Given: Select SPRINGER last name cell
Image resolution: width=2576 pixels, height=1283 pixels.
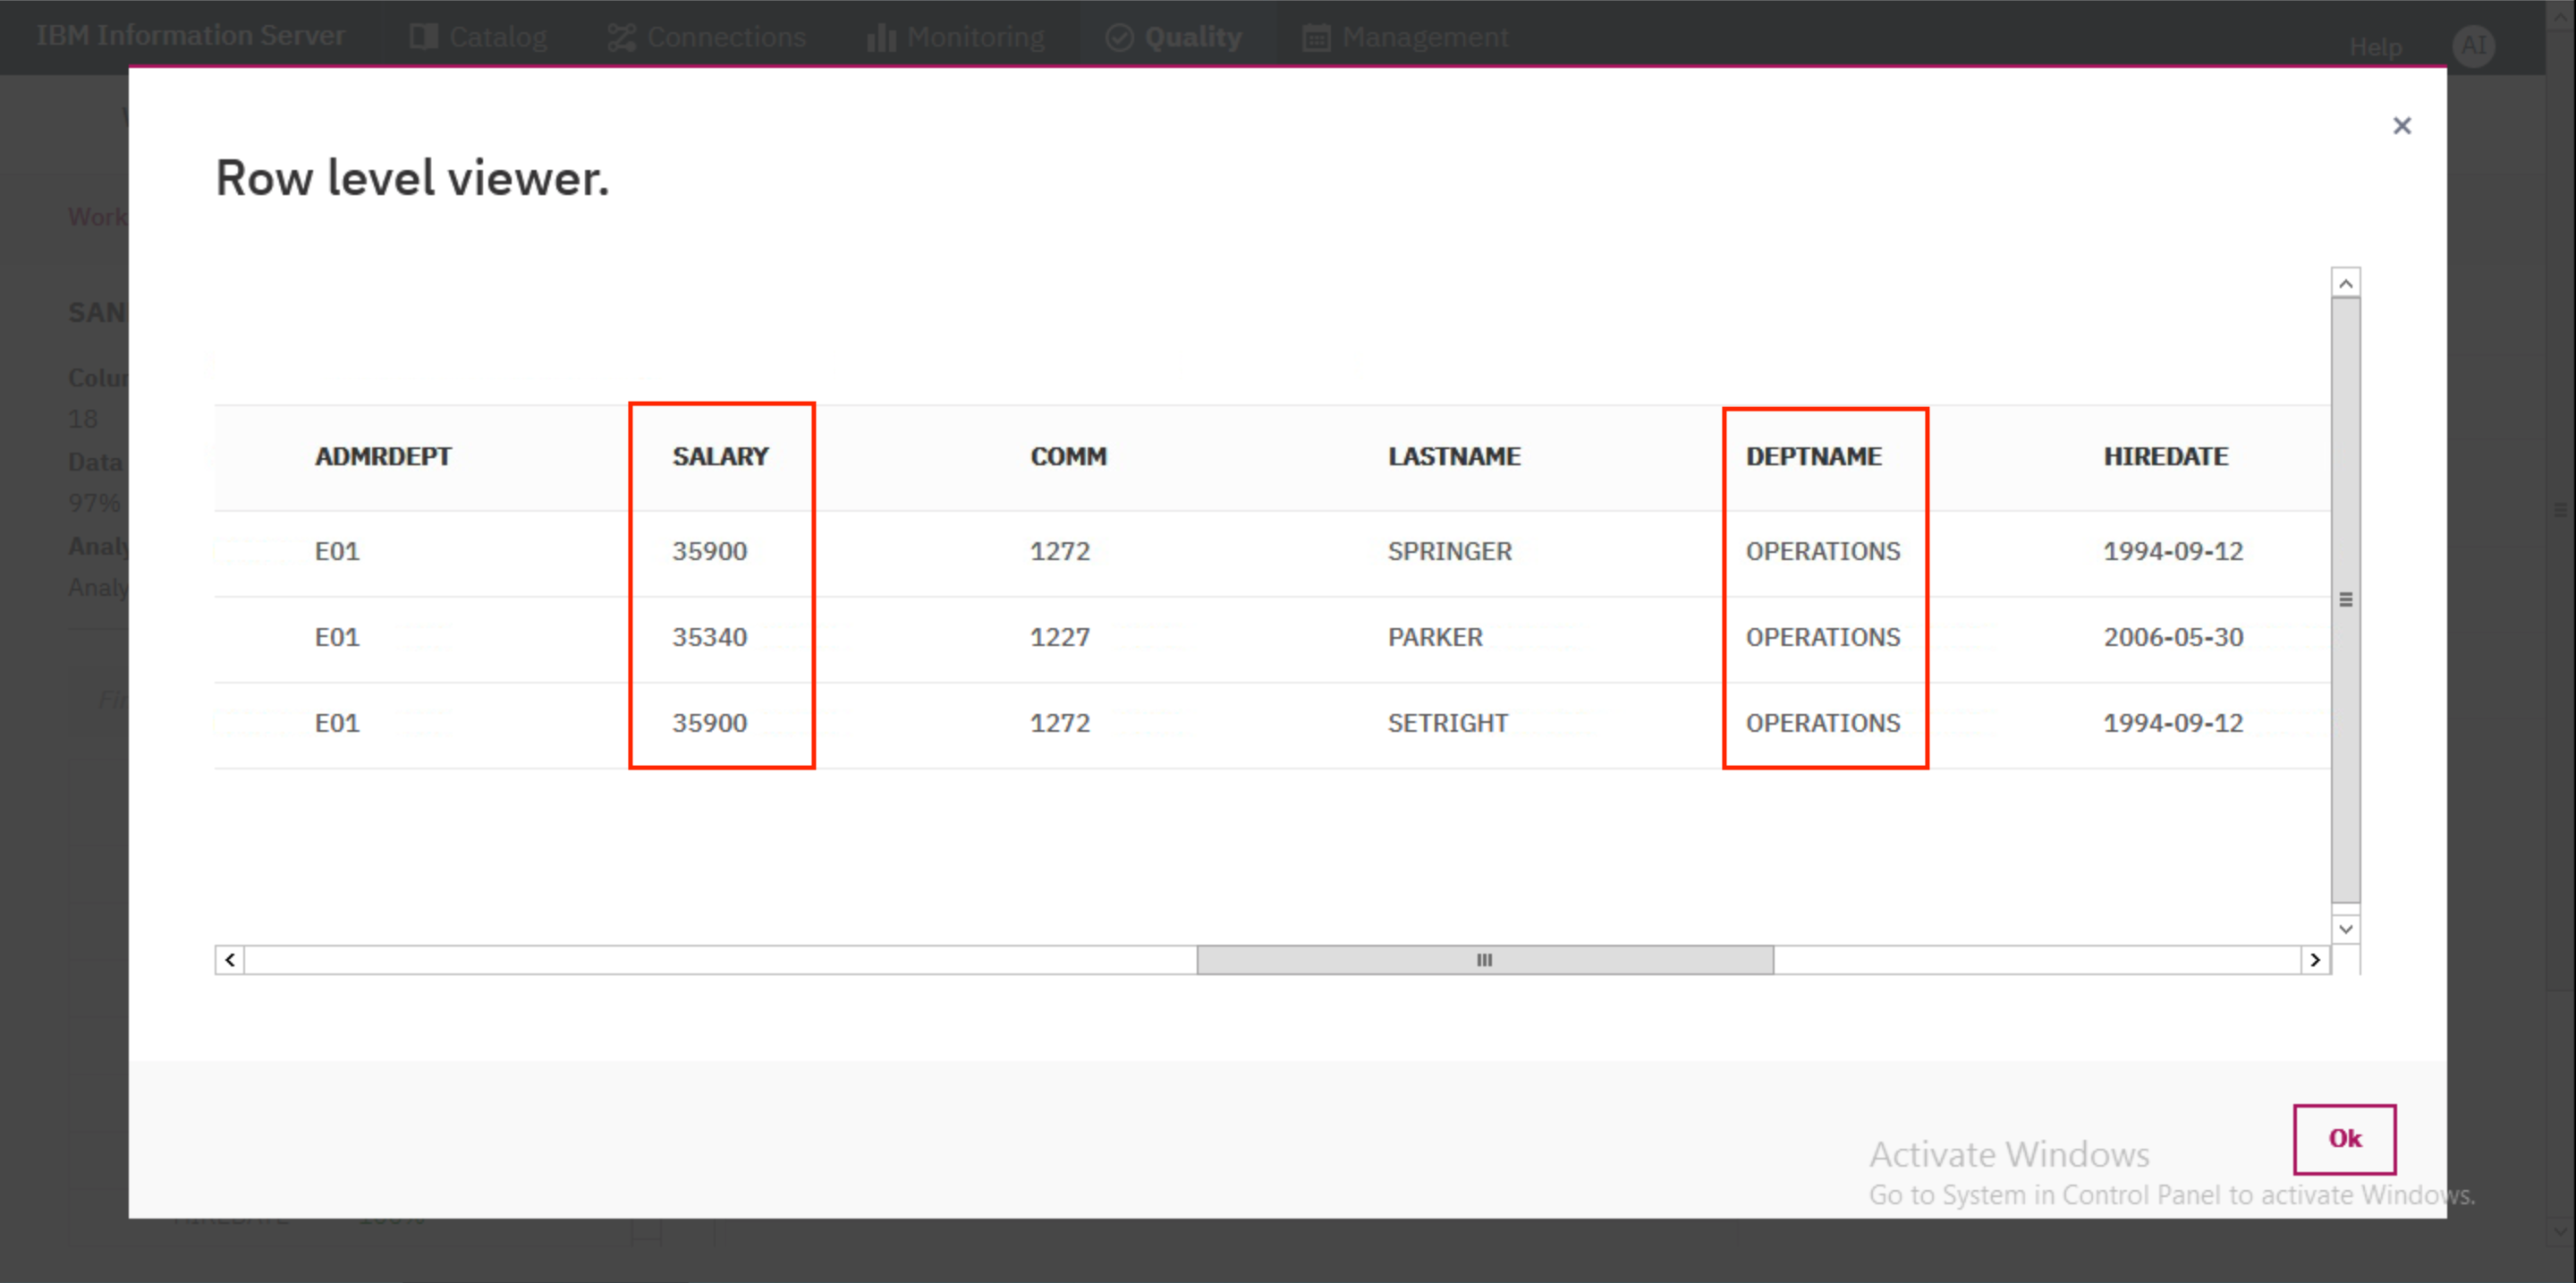Looking at the screenshot, I should (1449, 552).
